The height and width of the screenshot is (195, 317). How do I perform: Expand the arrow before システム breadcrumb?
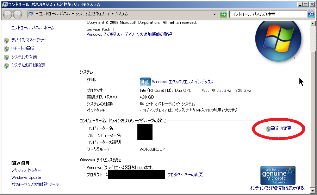tap(113, 14)
